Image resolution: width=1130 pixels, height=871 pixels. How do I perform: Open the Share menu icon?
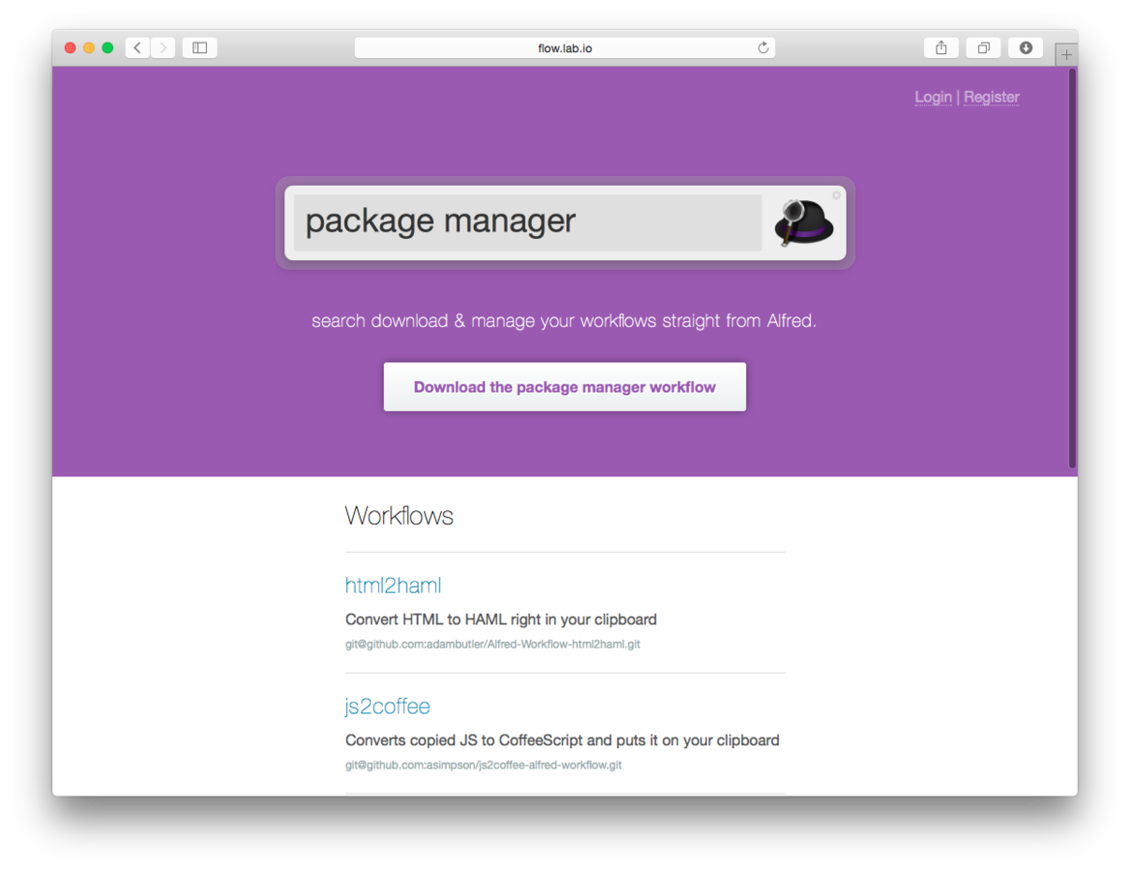click(941, 47)
